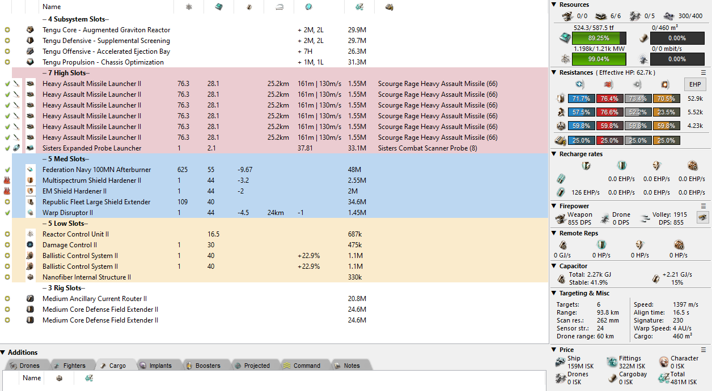Switch to the Drones tab
This screenshot has height=391, width=712.
tap(28, 366)
